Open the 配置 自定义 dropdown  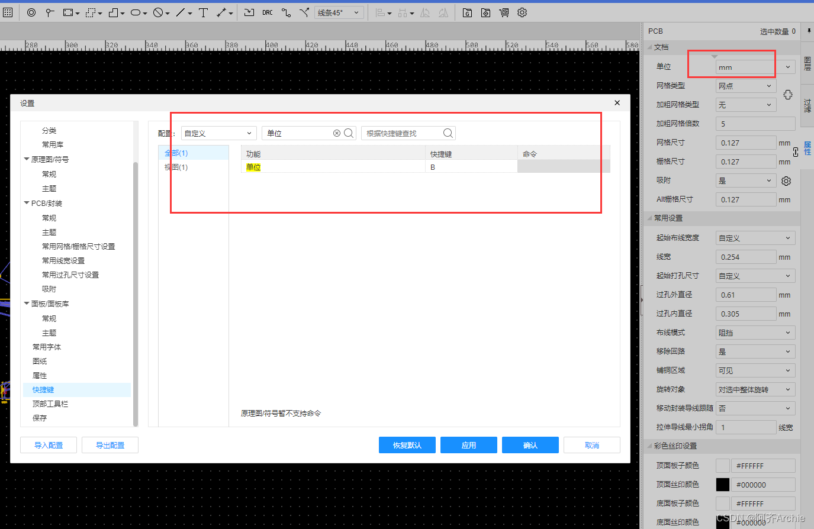point(219,133)
